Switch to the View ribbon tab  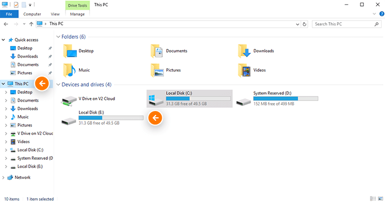click(55, 14)
